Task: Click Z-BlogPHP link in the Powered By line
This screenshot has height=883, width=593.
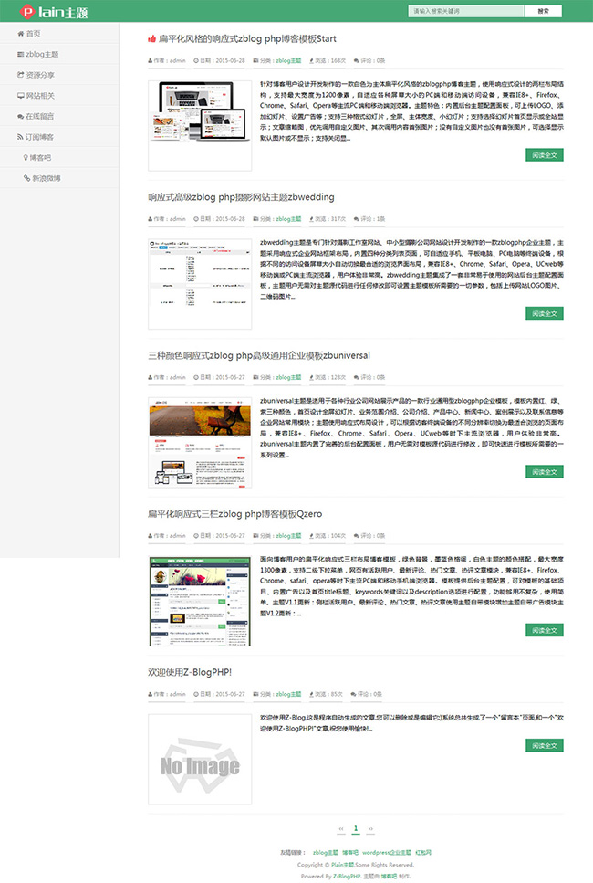Action: (346, 877)
